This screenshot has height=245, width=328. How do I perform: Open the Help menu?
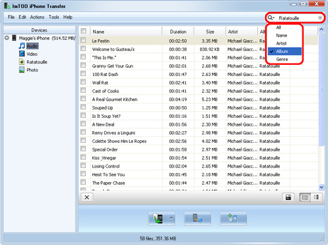(x=68, y=17)
